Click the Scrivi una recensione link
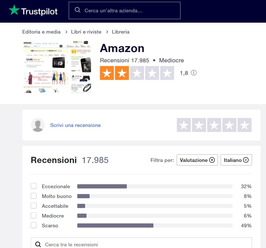The width and height of the screenshot is (266, 248). (x=75, y=125)
